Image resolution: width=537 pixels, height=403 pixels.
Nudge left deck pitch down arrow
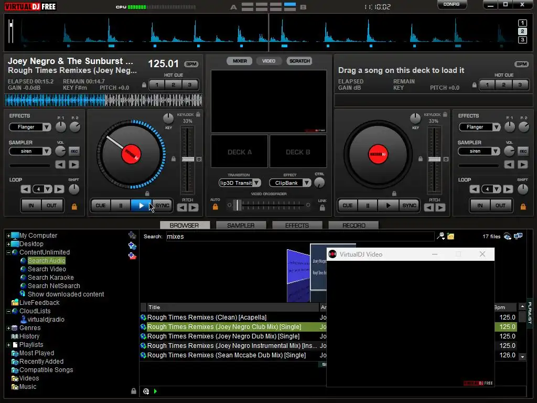coord(182,208)
